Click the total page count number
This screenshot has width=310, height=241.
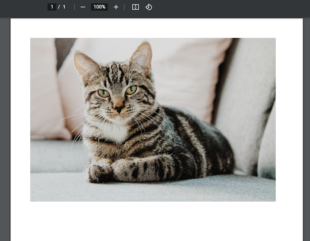coord(64,7)
